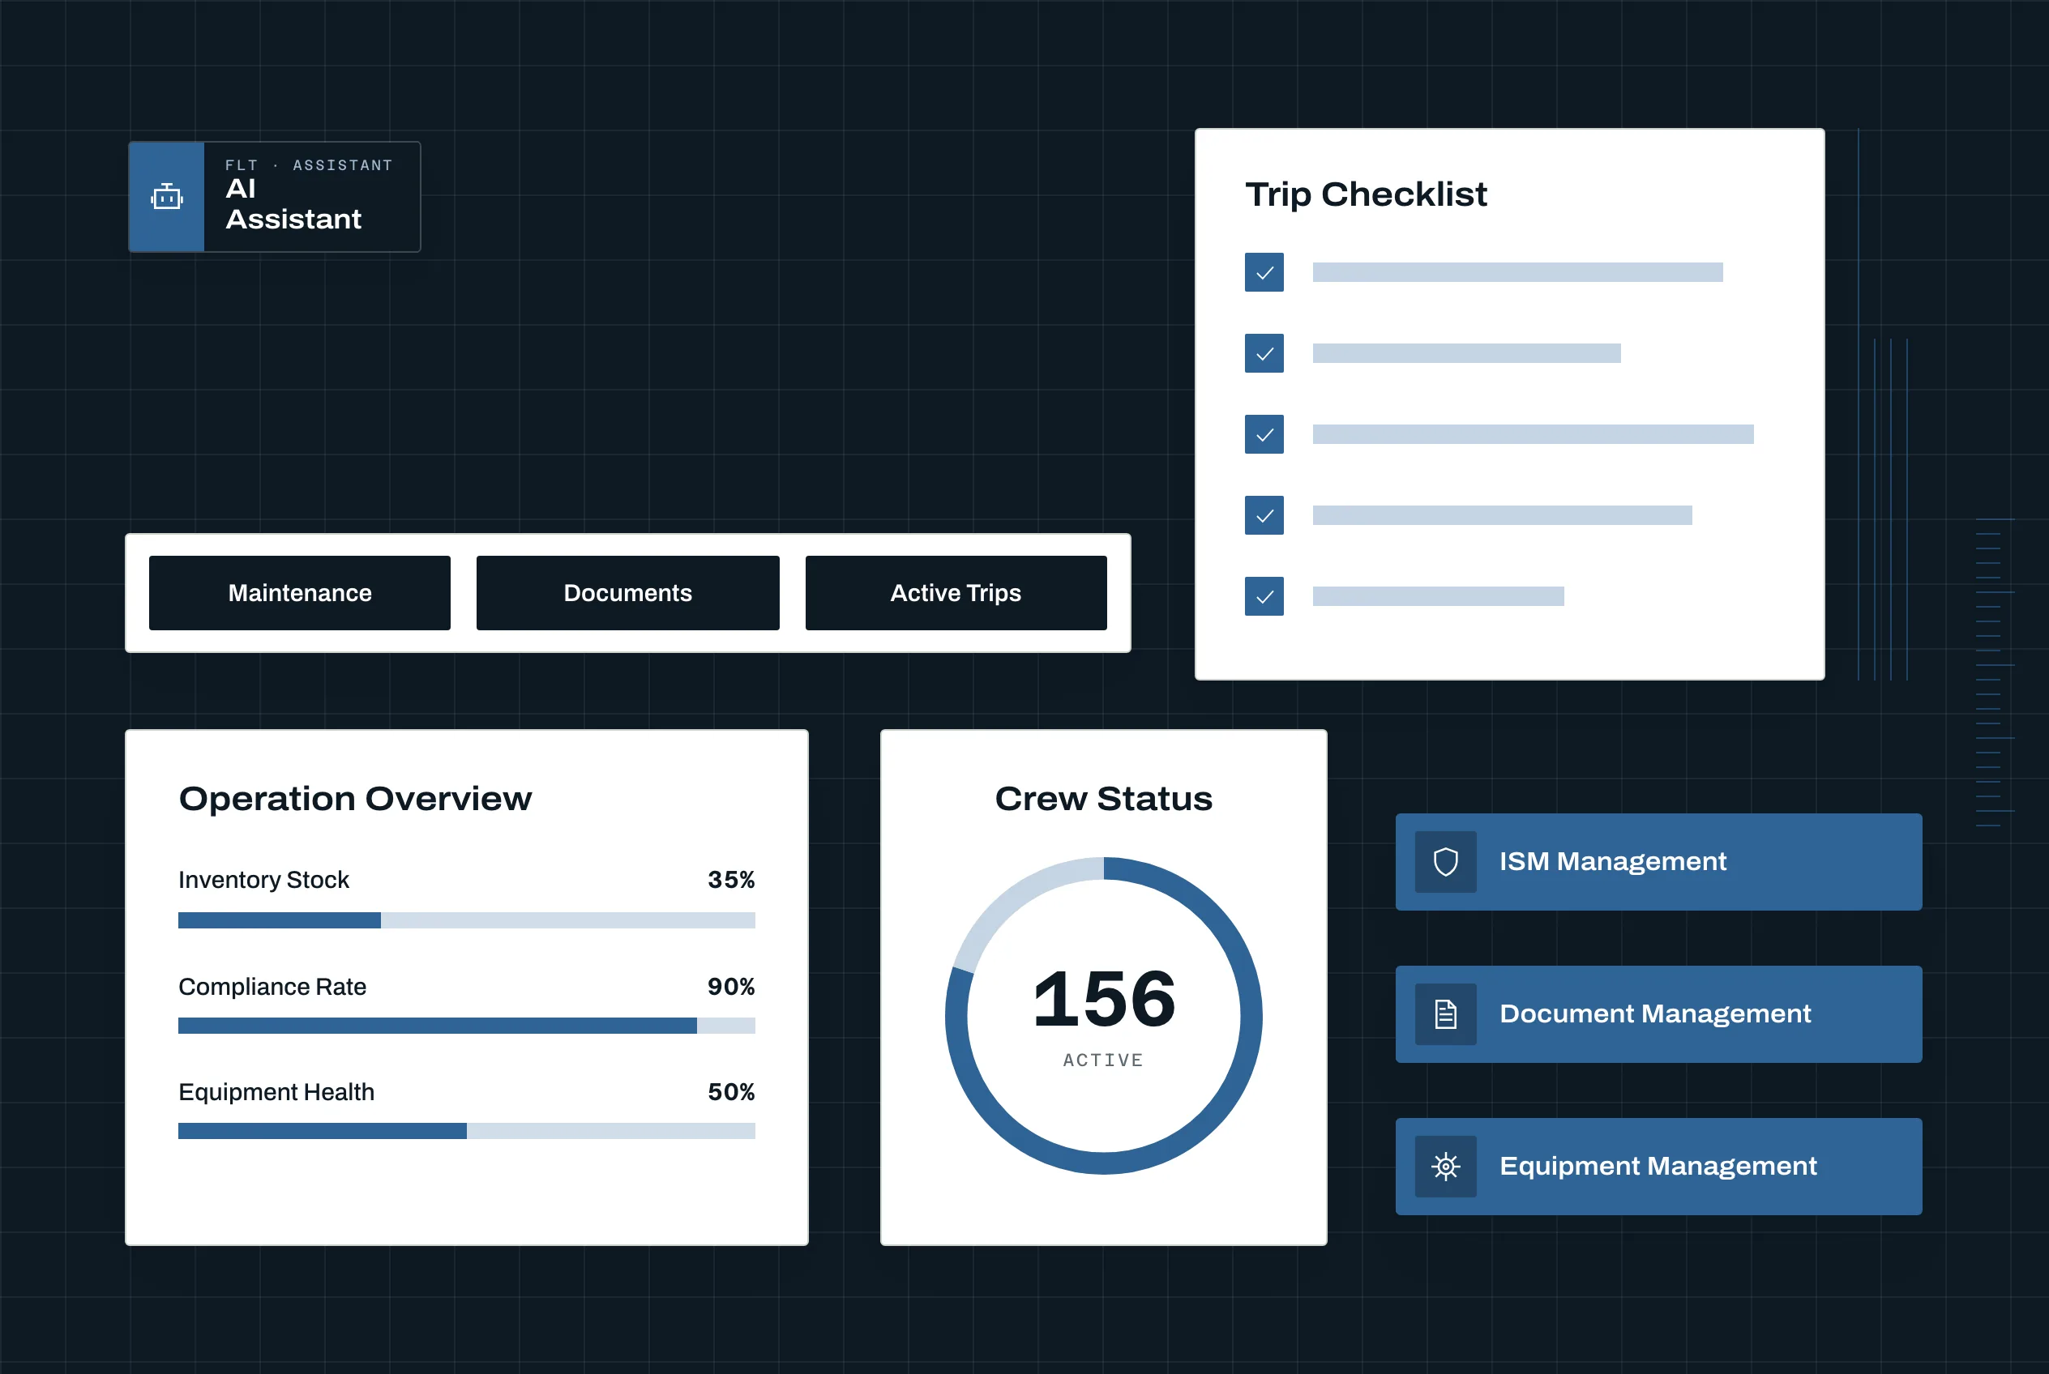
Task: Click the 156 active crew count
Action: (x=1104, y=999)
